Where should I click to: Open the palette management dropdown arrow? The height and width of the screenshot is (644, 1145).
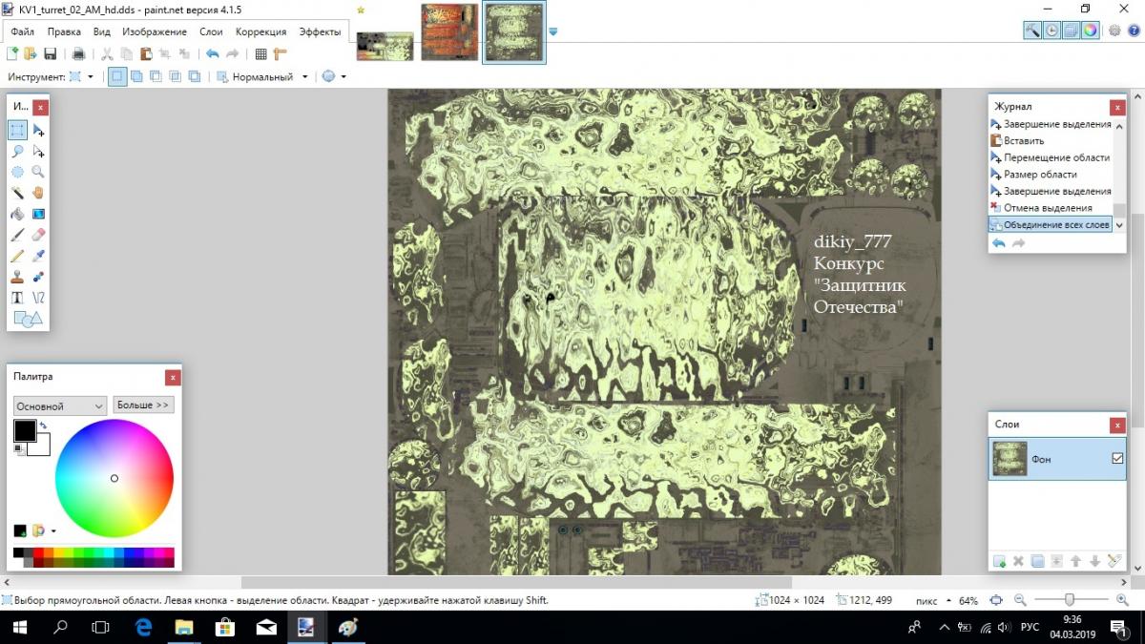53,530
